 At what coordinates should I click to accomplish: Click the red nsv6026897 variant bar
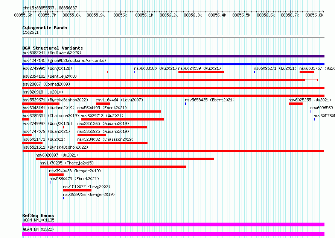click(x=125, y=159)
